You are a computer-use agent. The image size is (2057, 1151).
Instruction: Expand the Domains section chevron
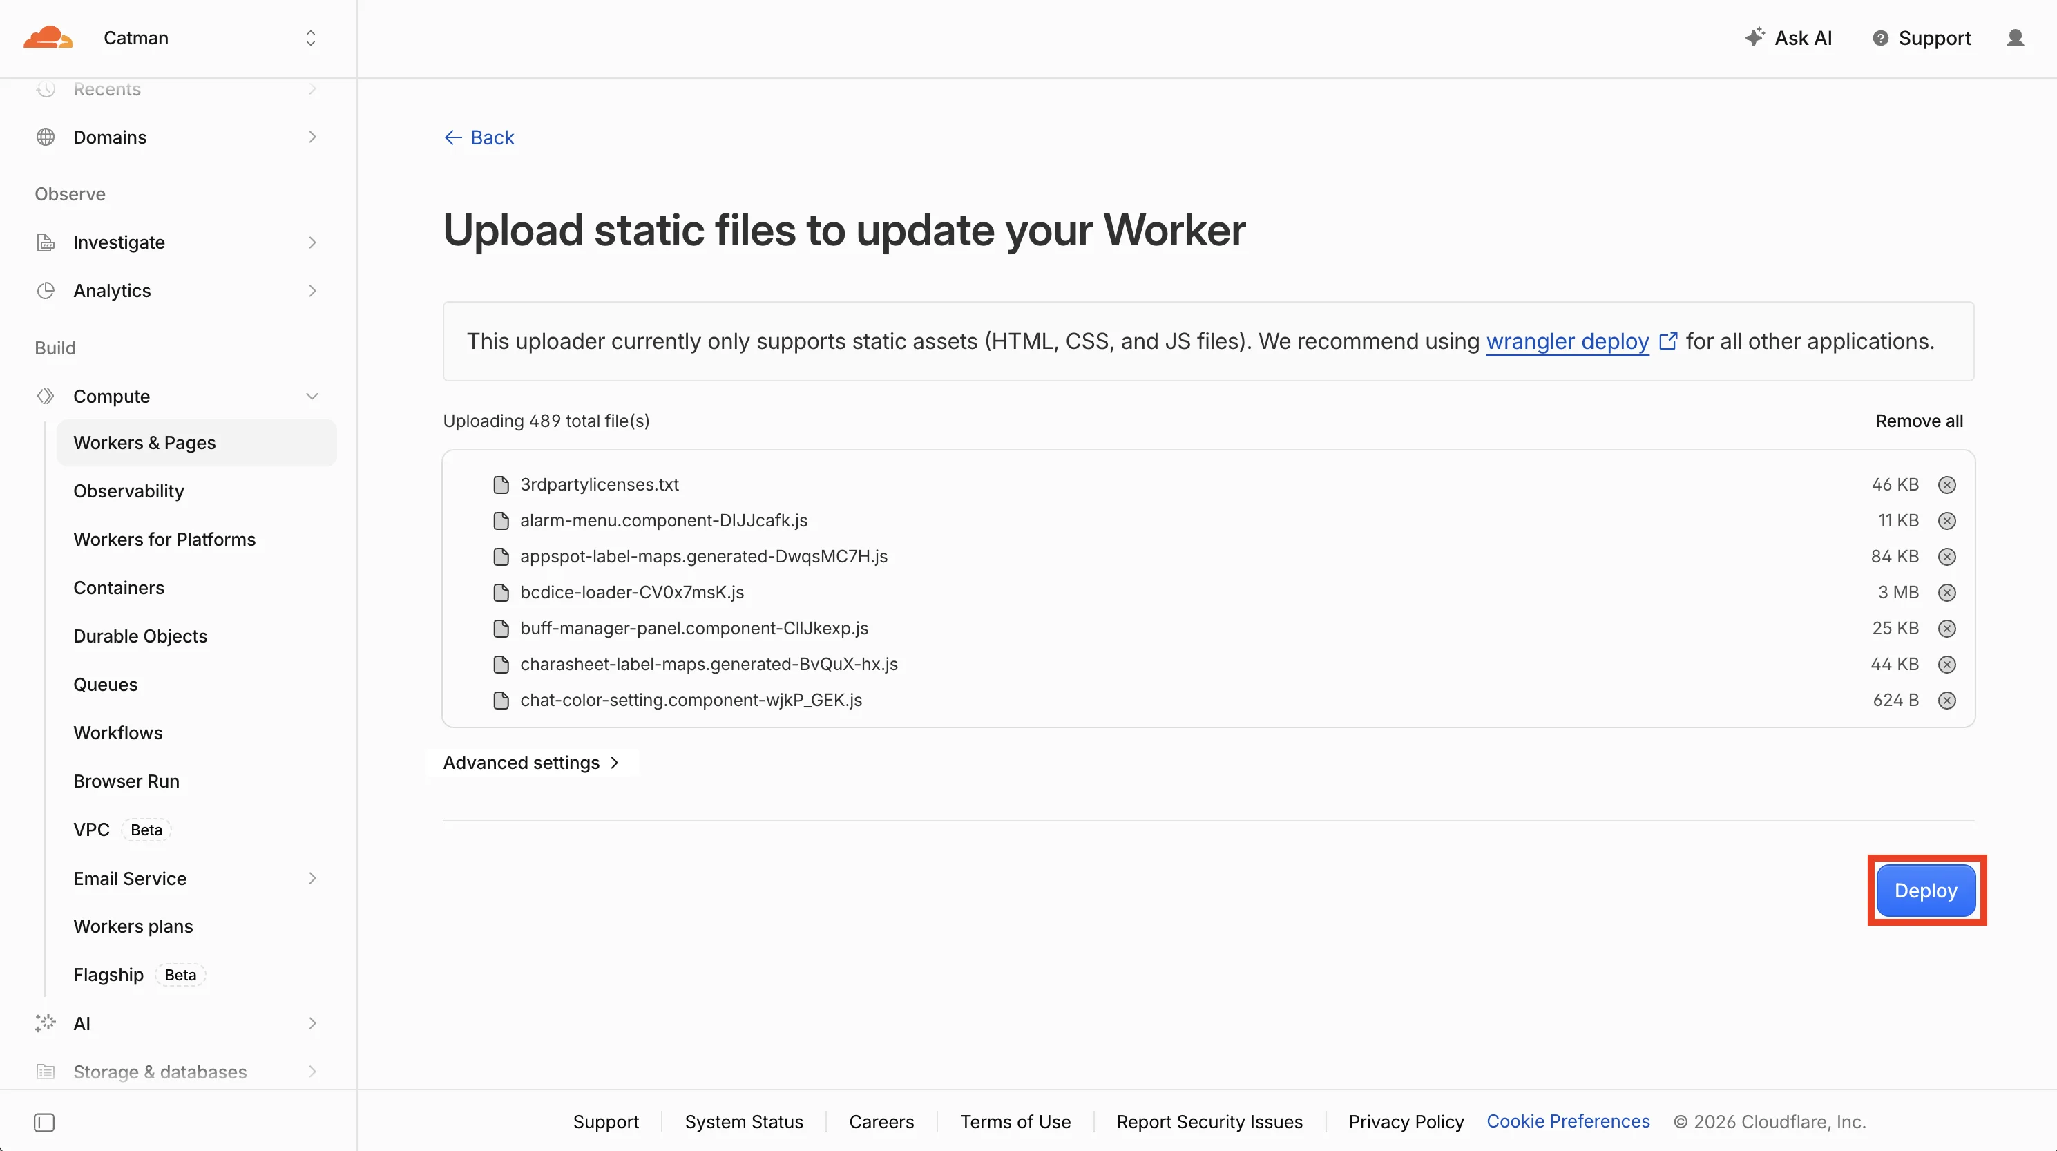(312, 137)
